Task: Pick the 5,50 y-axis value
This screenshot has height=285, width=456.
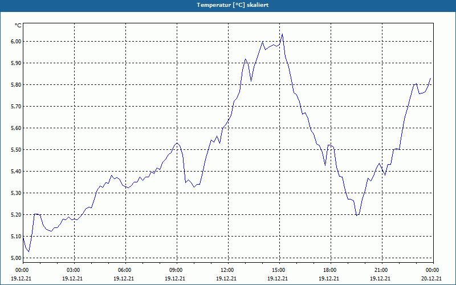Action: point(17,150)
